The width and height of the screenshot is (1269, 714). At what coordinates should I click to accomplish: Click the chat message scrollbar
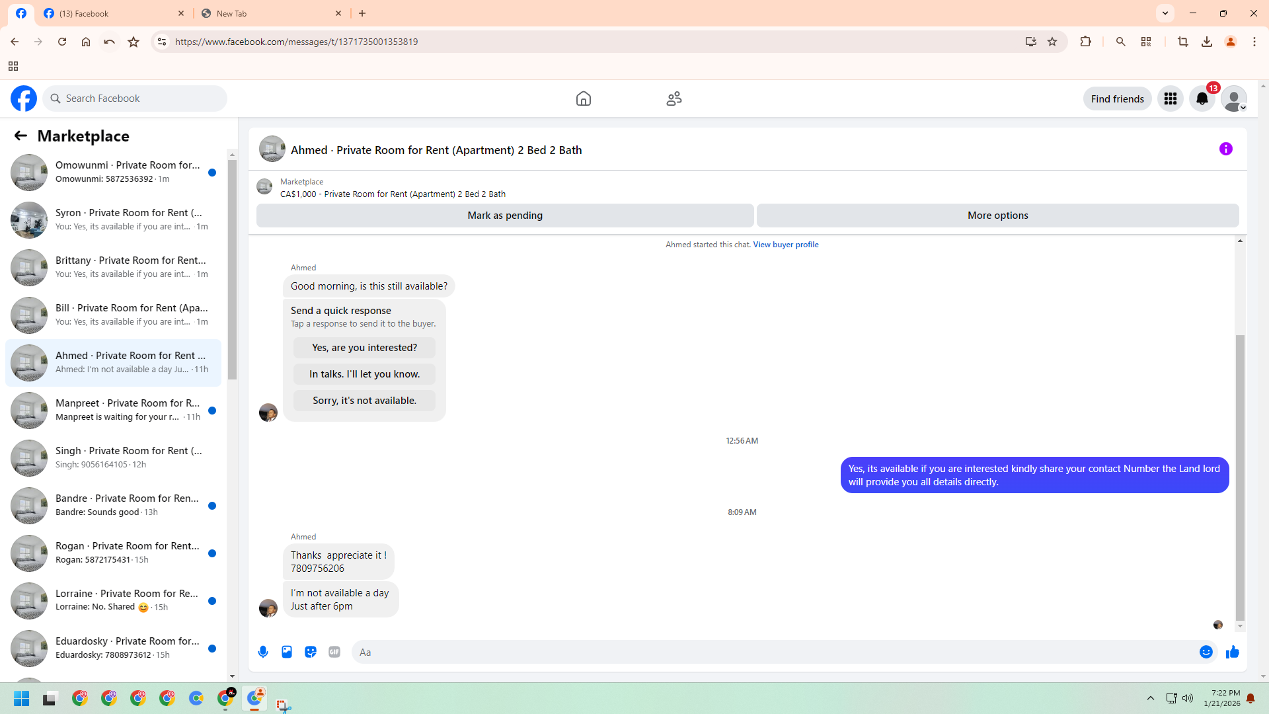(x=1240, y=476)
